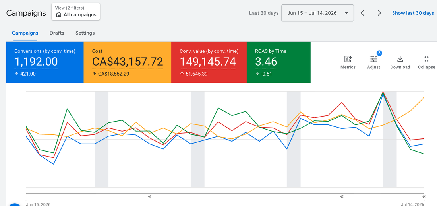Image resolution: width=437 pixels, height=206 pixels.
Task: Open the Metrics chart options
Action: [x=348, y=62]
